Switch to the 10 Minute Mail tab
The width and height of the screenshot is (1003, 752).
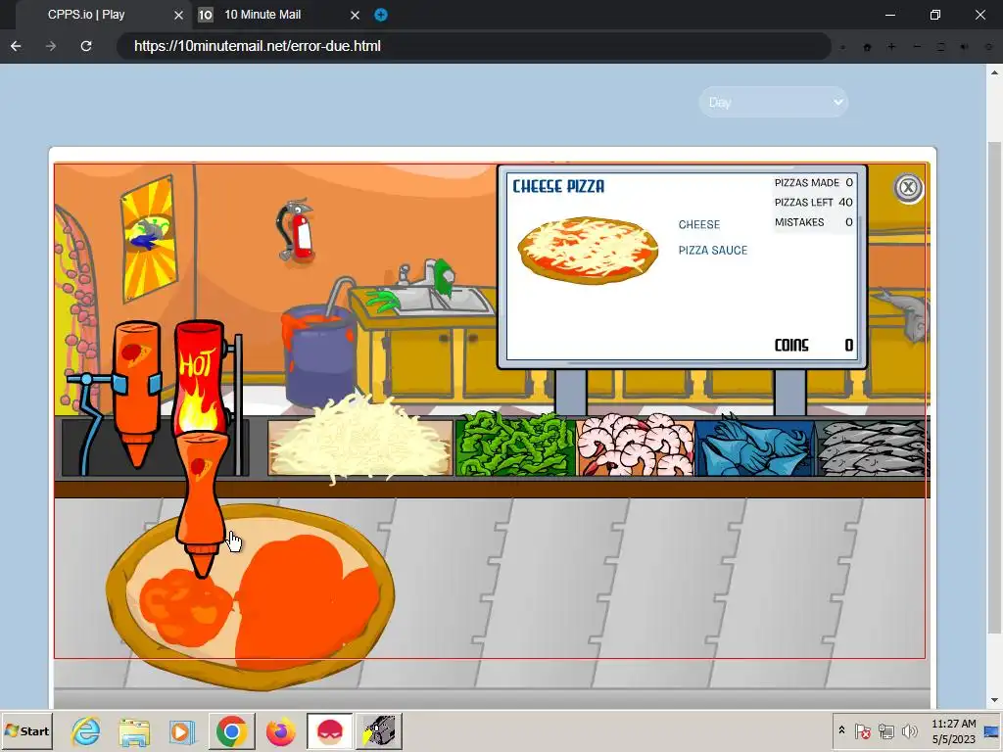click(263, 15)
